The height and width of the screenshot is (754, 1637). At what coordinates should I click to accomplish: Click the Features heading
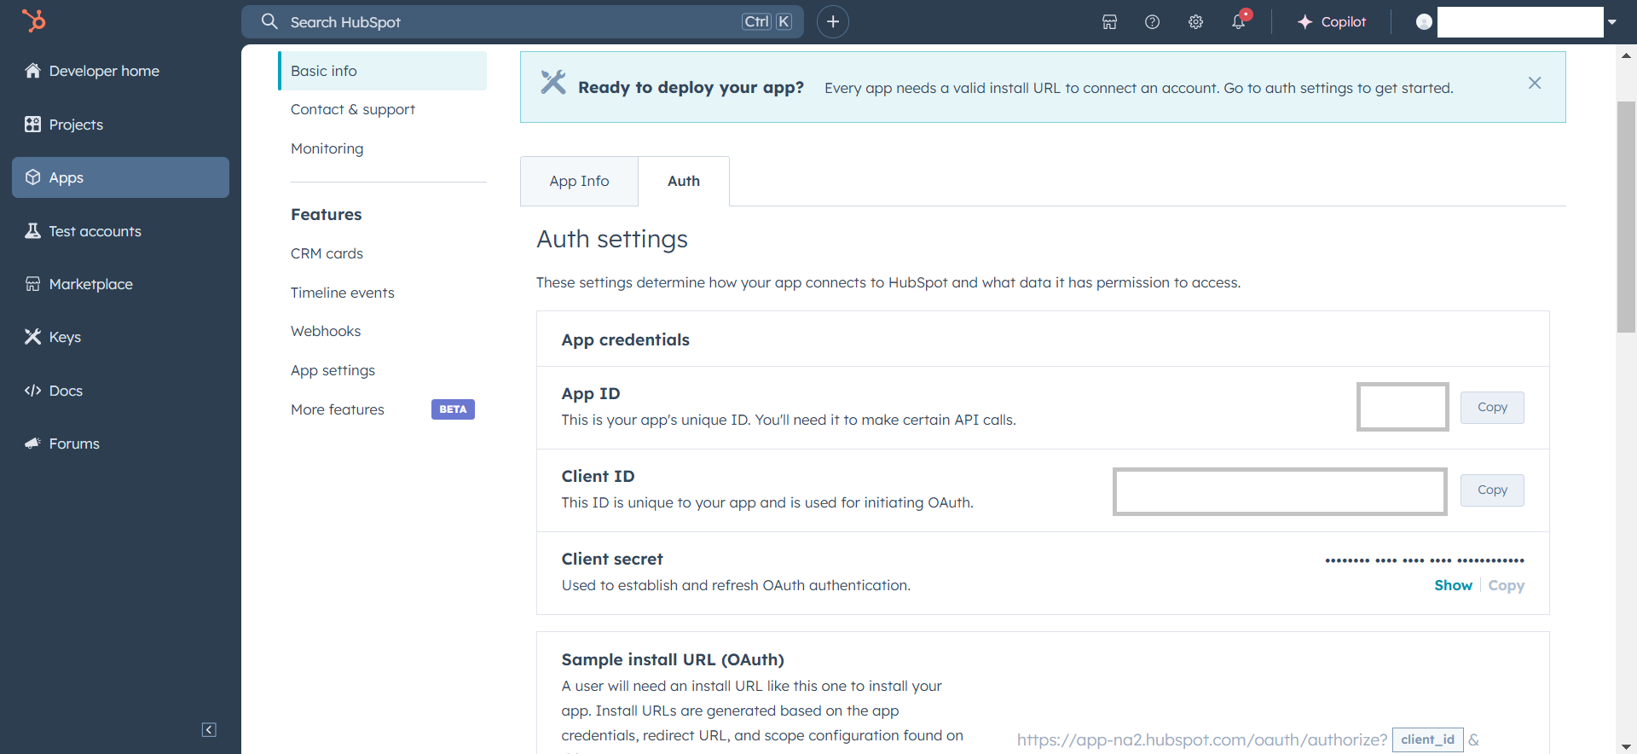[326, 214]
